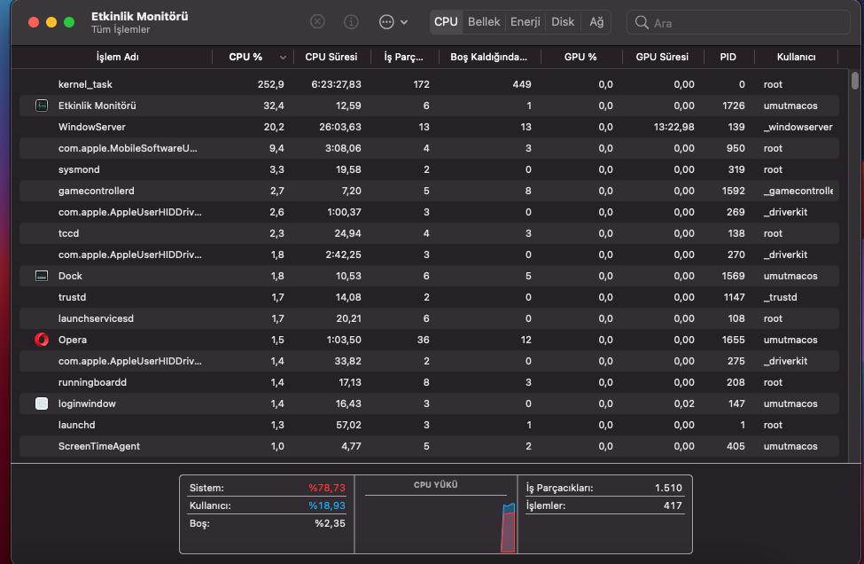This screenshot has width=864, height=564.
Task: Select the Ağ tab
Action: click(596, 22)
